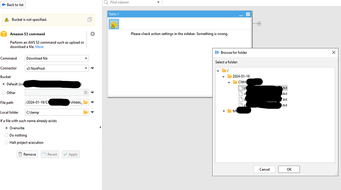Click the copy icon in the bucket warning banner

[x=90, y=20]
